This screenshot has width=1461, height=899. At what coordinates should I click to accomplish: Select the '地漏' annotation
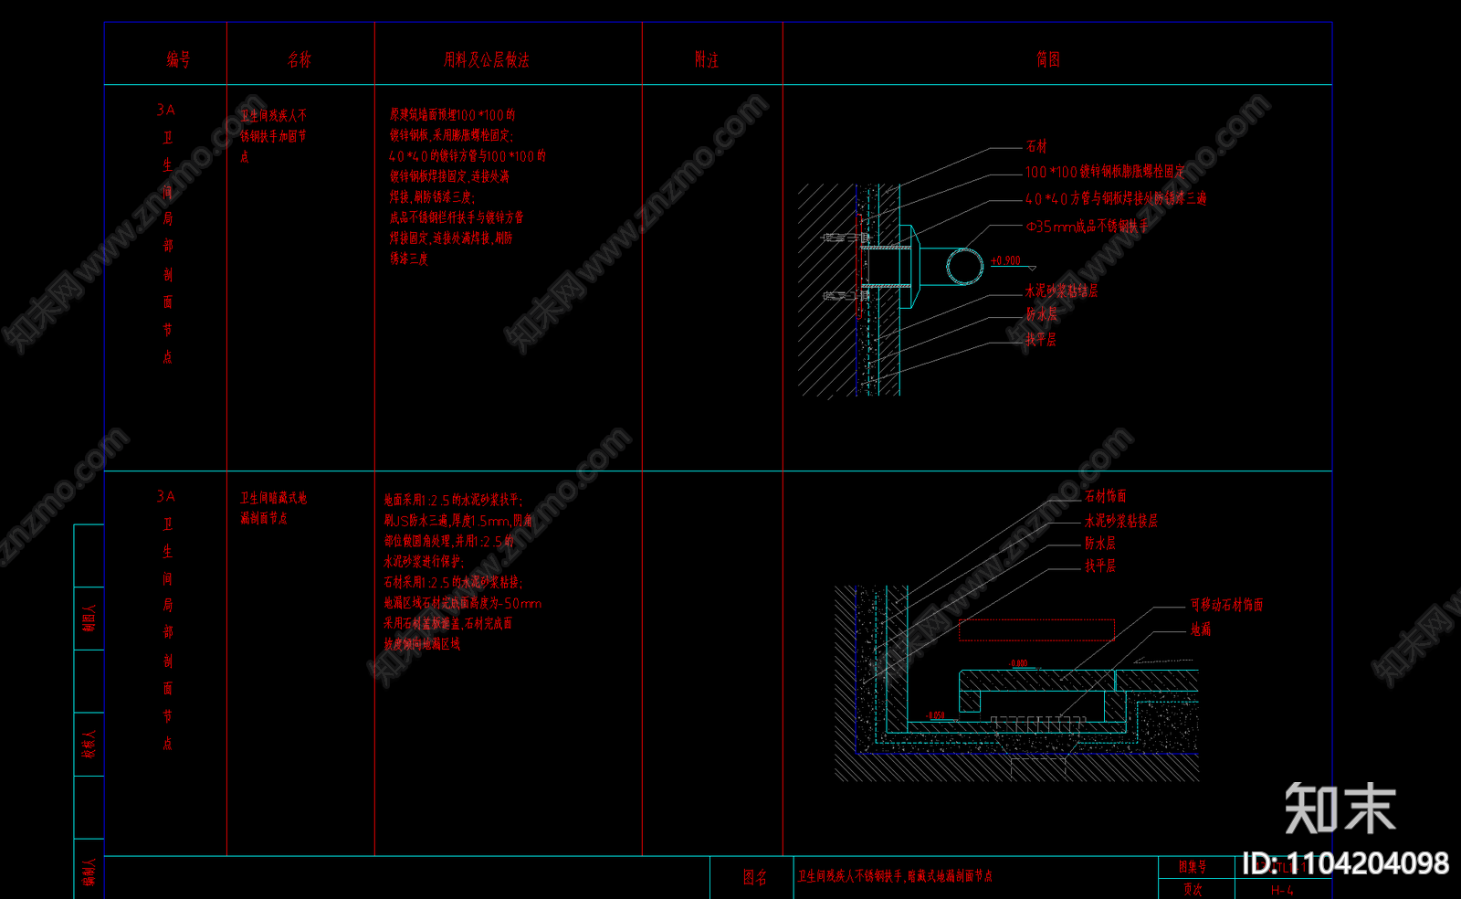(1201, 629)
